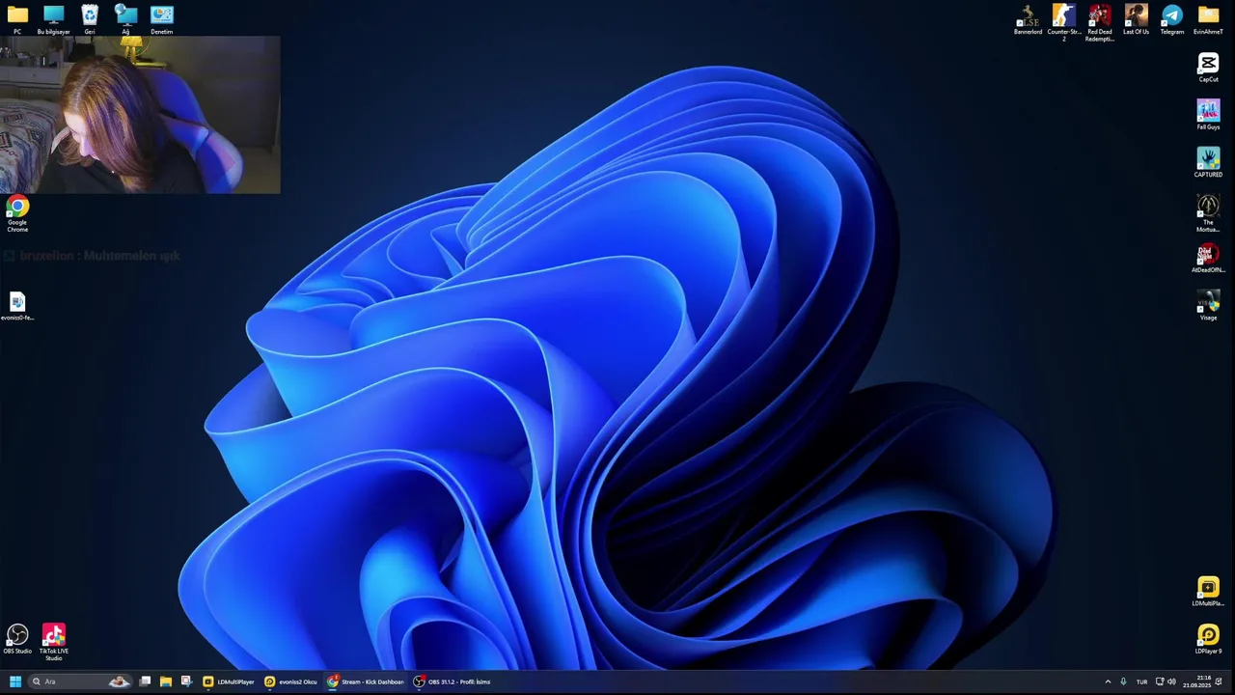This screenshot has height=695, width=1235.
Task: Launch CapCut desktop shortcut
Action: point(1208,68)
